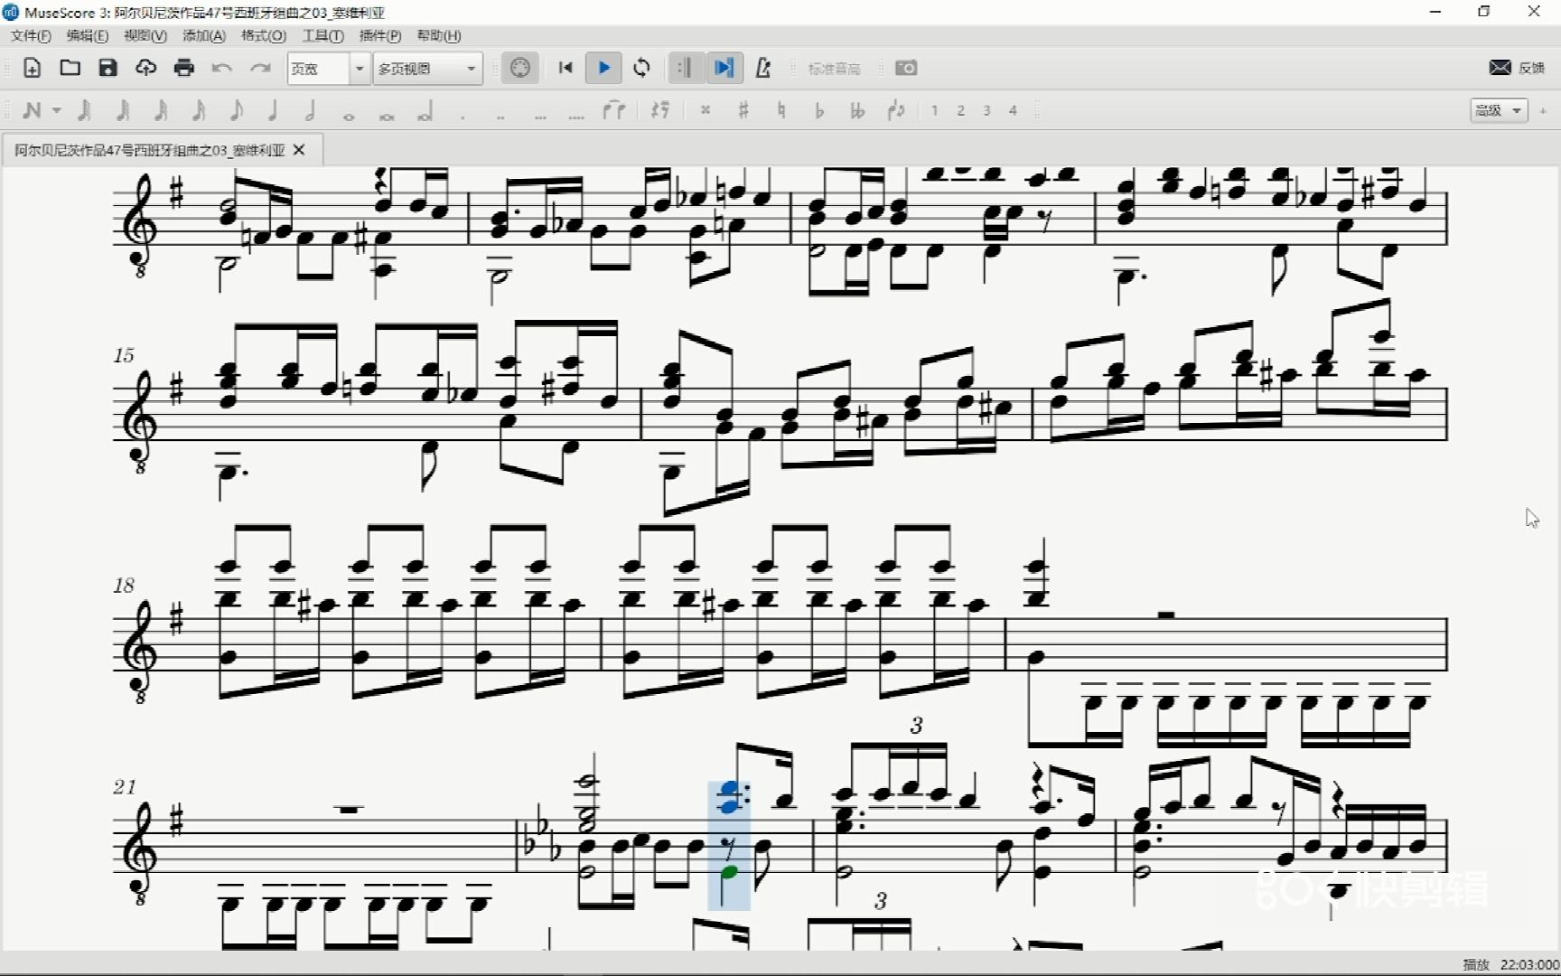Close the open score tab
1561x976 pixels.
pos(299,150)
